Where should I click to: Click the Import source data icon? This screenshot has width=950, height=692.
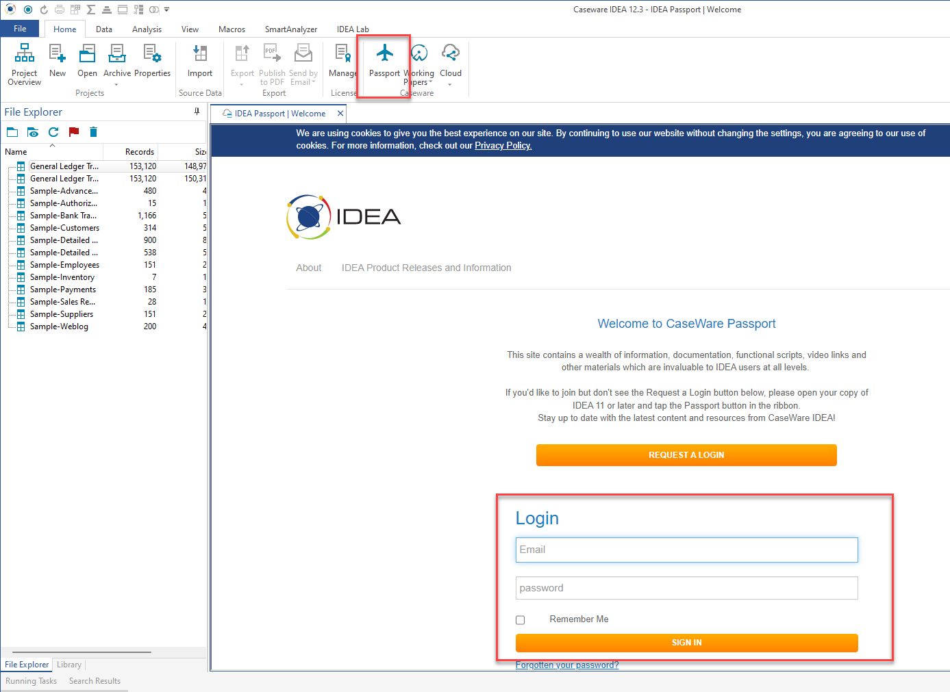pos(200,53)
